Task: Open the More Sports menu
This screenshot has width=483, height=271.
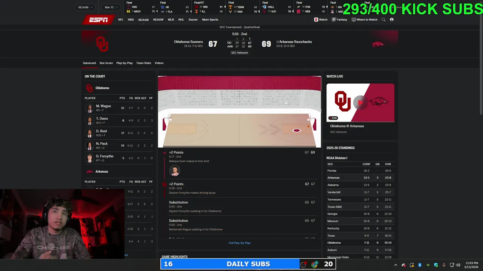Action: (x=210, y=20)
